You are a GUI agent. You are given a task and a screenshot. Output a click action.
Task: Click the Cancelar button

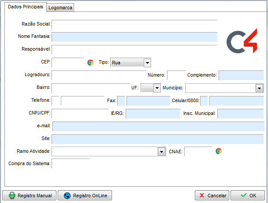pos(212,196)
